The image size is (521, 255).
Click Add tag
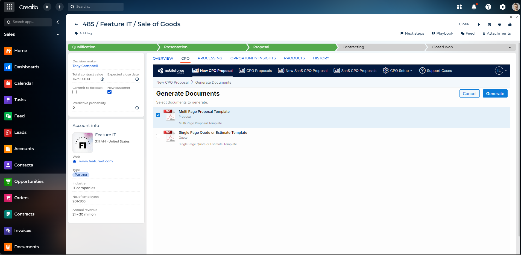tap(83, 33)
